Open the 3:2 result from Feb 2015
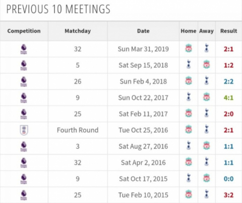This screenshot has height=203, width=242. [x=228, y=195]
